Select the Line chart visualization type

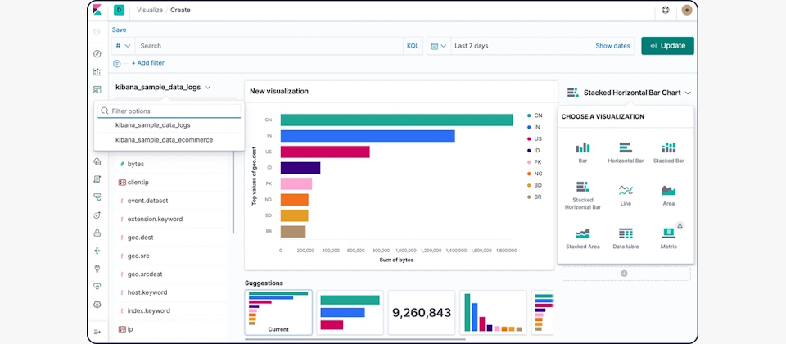click(626, 195)
